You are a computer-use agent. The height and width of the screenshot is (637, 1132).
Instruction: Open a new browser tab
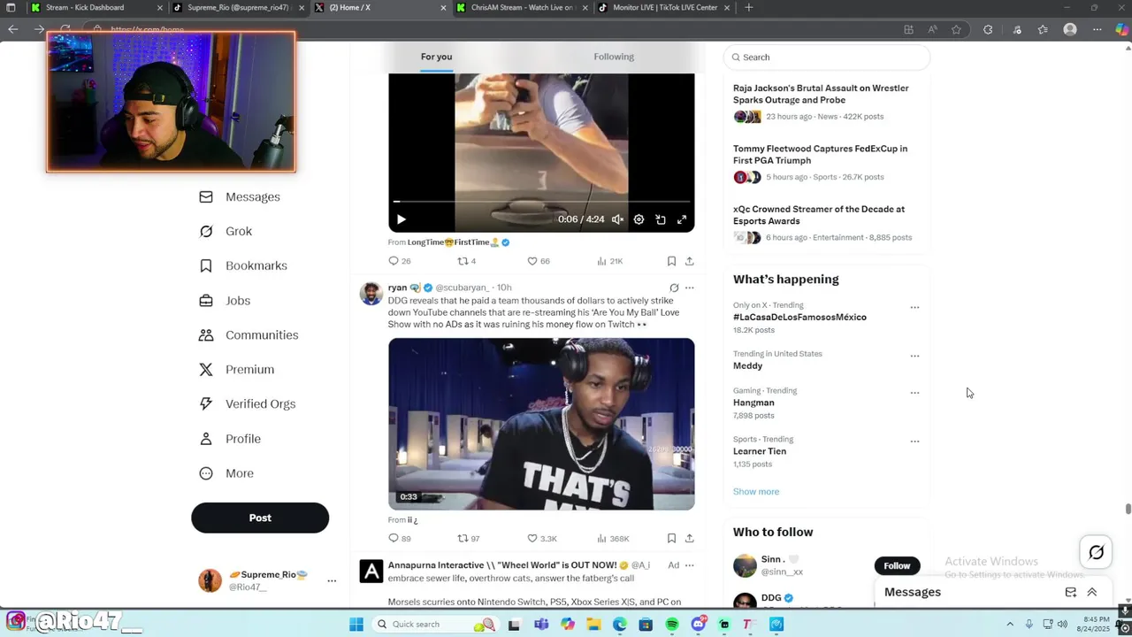tap(749, 8)
